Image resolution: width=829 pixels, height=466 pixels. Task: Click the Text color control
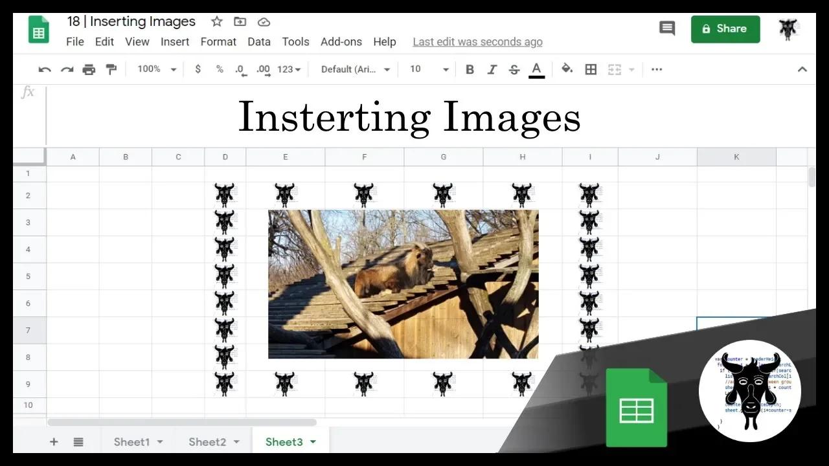pos(536,69)
